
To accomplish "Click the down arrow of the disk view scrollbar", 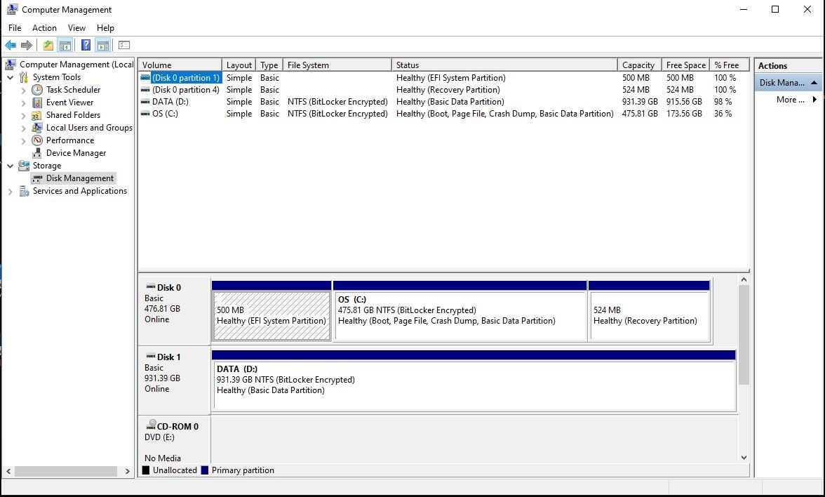I will (x=744, y=458).
